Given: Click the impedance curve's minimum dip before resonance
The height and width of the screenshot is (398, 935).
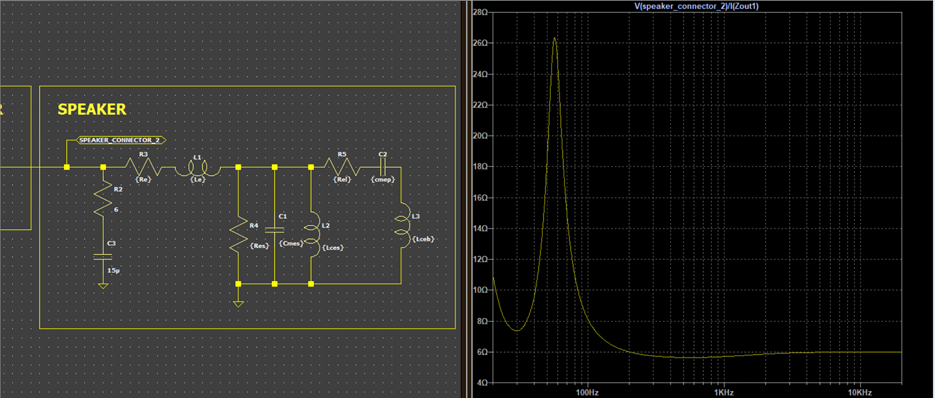Looking at the screenshot, I should (517, 330).
